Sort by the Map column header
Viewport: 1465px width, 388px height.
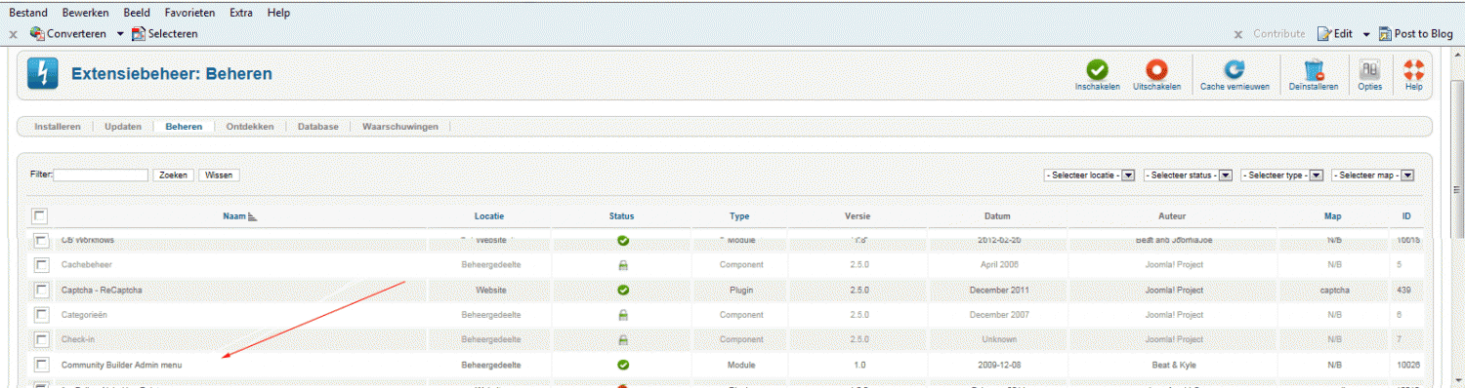coord(1333,216)
